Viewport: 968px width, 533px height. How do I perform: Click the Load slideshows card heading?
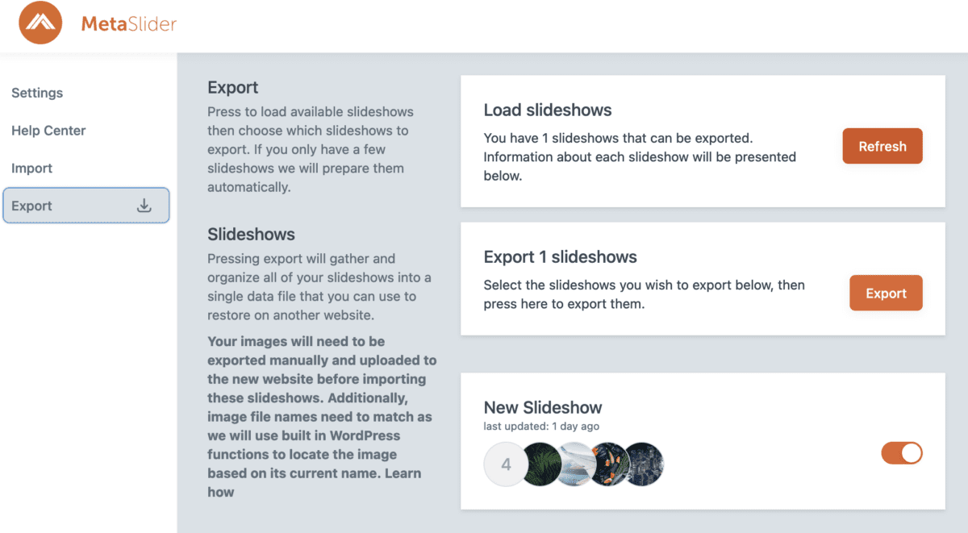coord(547,110)
